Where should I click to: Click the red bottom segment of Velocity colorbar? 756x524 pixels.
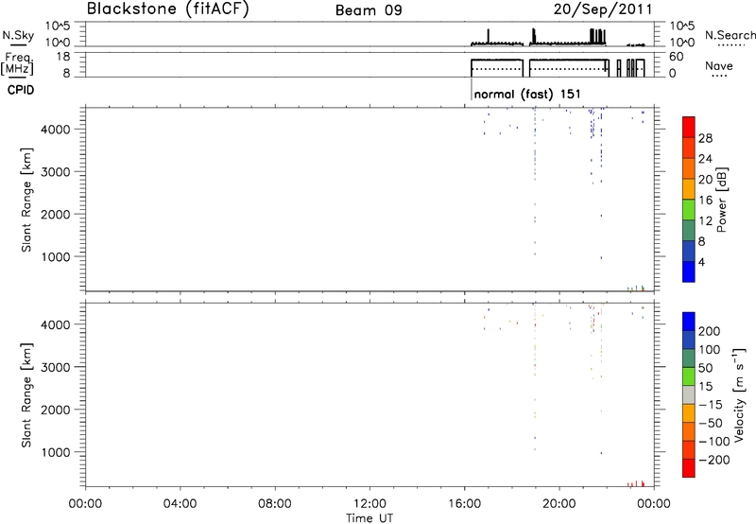coord(689,468)
